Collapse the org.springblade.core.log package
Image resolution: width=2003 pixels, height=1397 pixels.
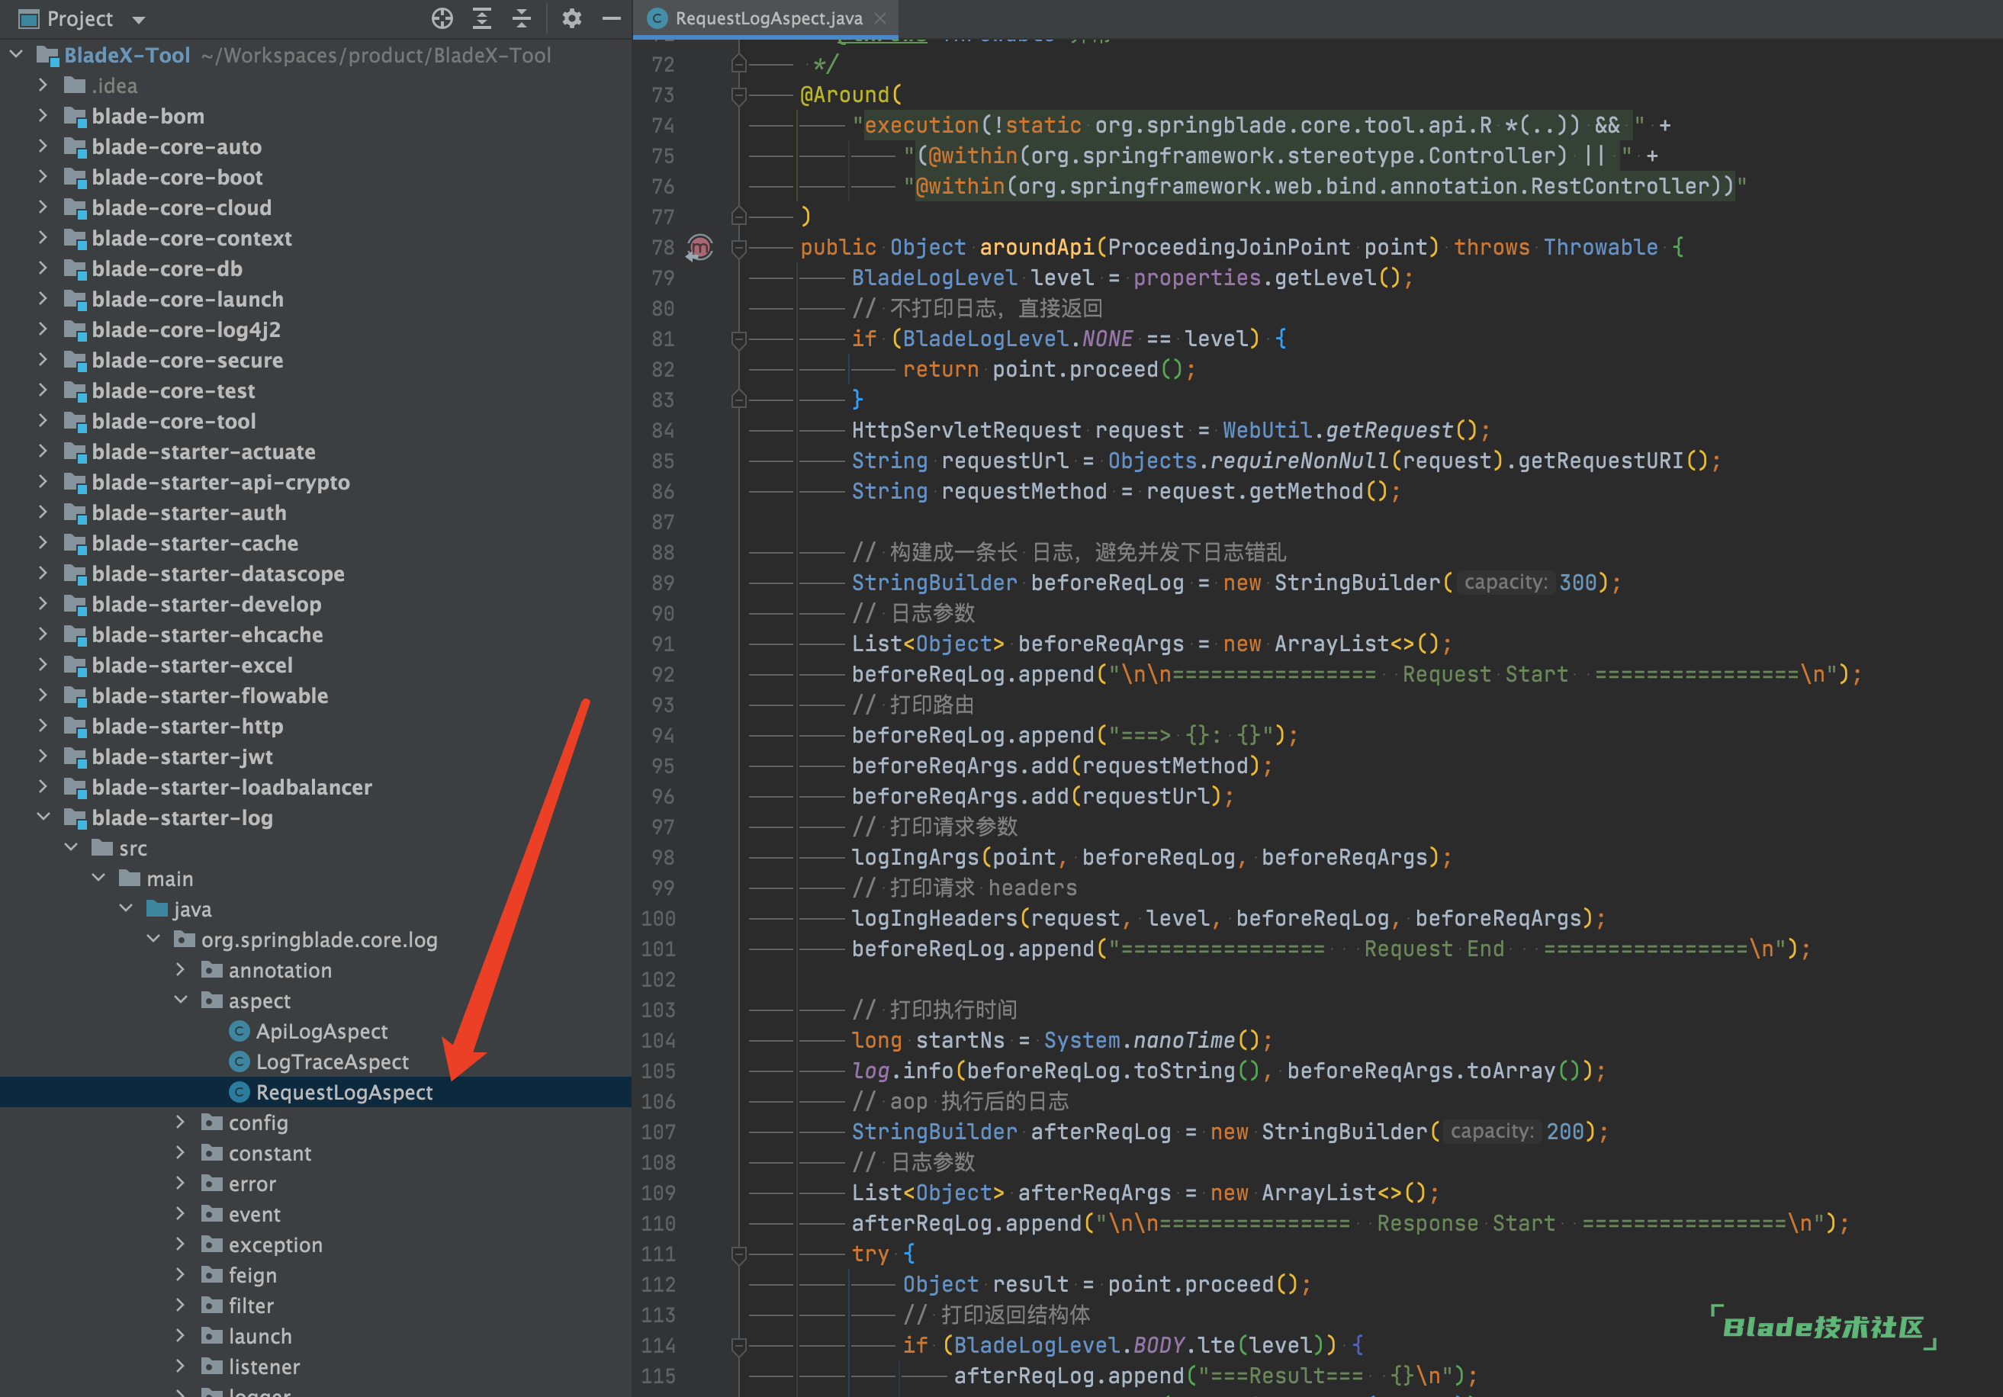click(153, 939)
